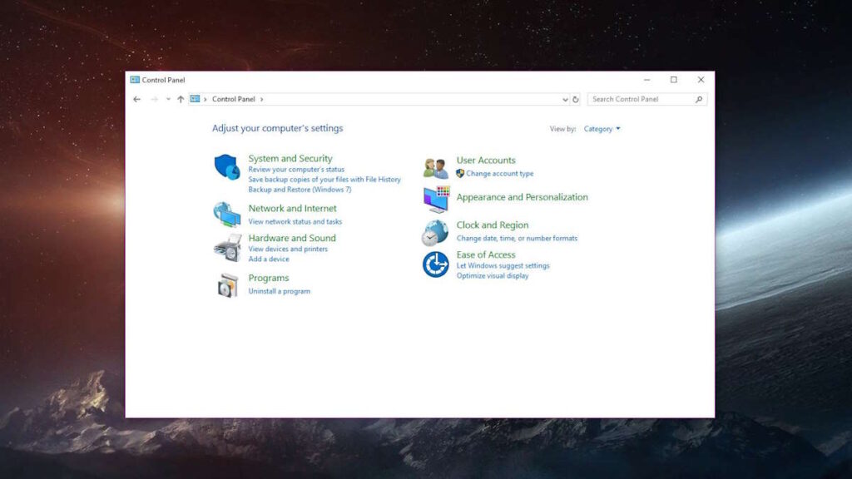This screenshot has height=479, width=852.
Task: Open Network and Internet heading
Action: [292, 208]
